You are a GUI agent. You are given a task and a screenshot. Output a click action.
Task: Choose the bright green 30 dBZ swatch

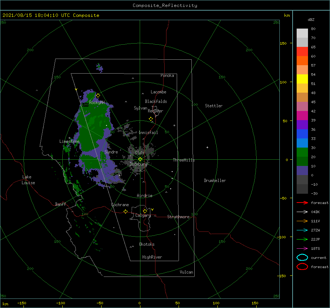302,152
